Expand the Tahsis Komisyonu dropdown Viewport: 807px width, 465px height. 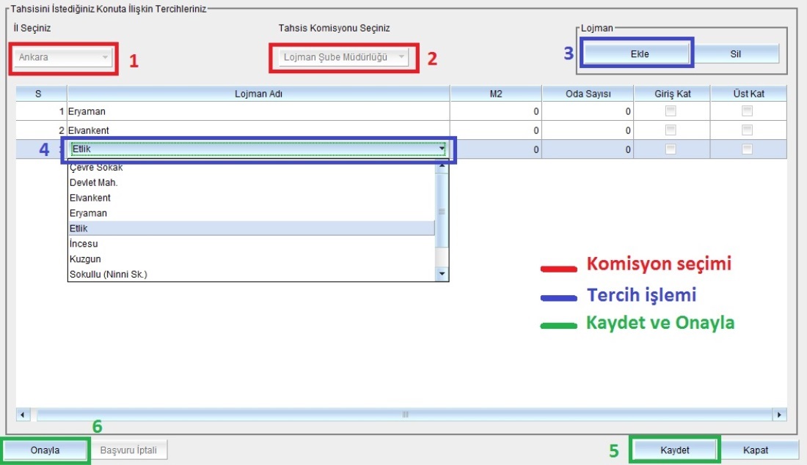coord(343,57)
